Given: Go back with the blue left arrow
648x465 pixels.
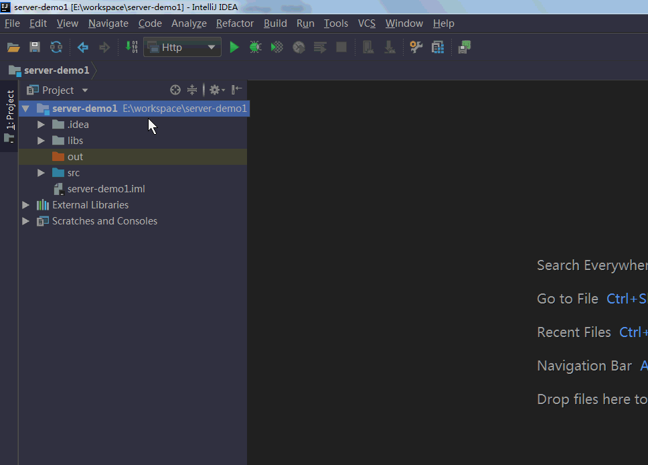Looking at the screenshot, I should tap(82, 48).
